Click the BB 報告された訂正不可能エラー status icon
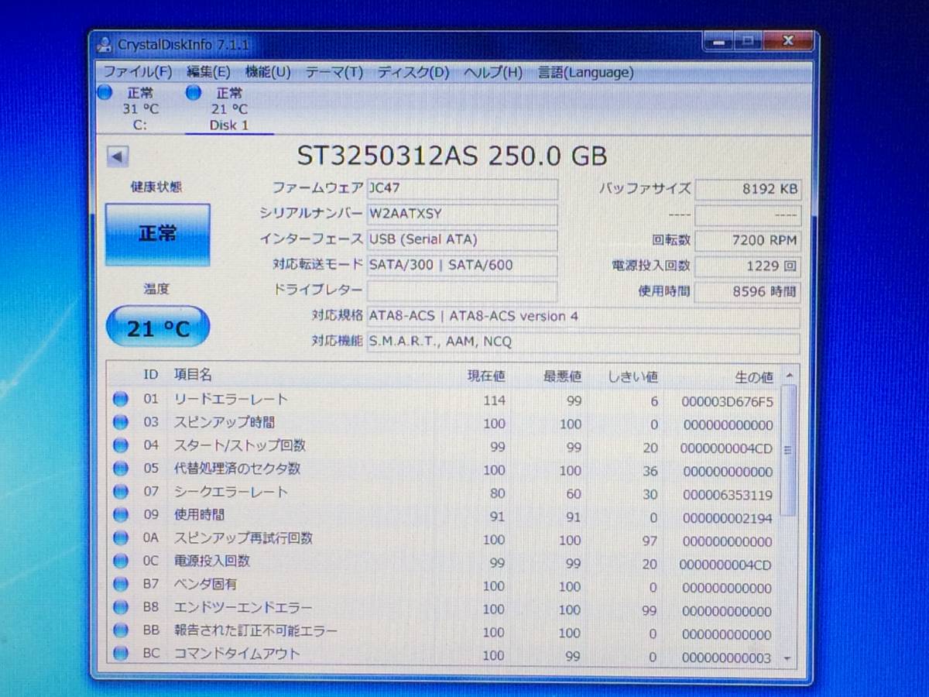Screen dimensions: 929x697 (120, 631)
